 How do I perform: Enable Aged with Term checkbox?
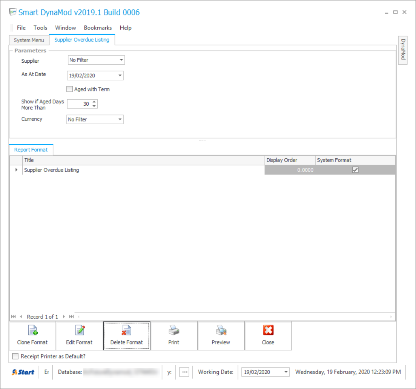pos(69,89)
